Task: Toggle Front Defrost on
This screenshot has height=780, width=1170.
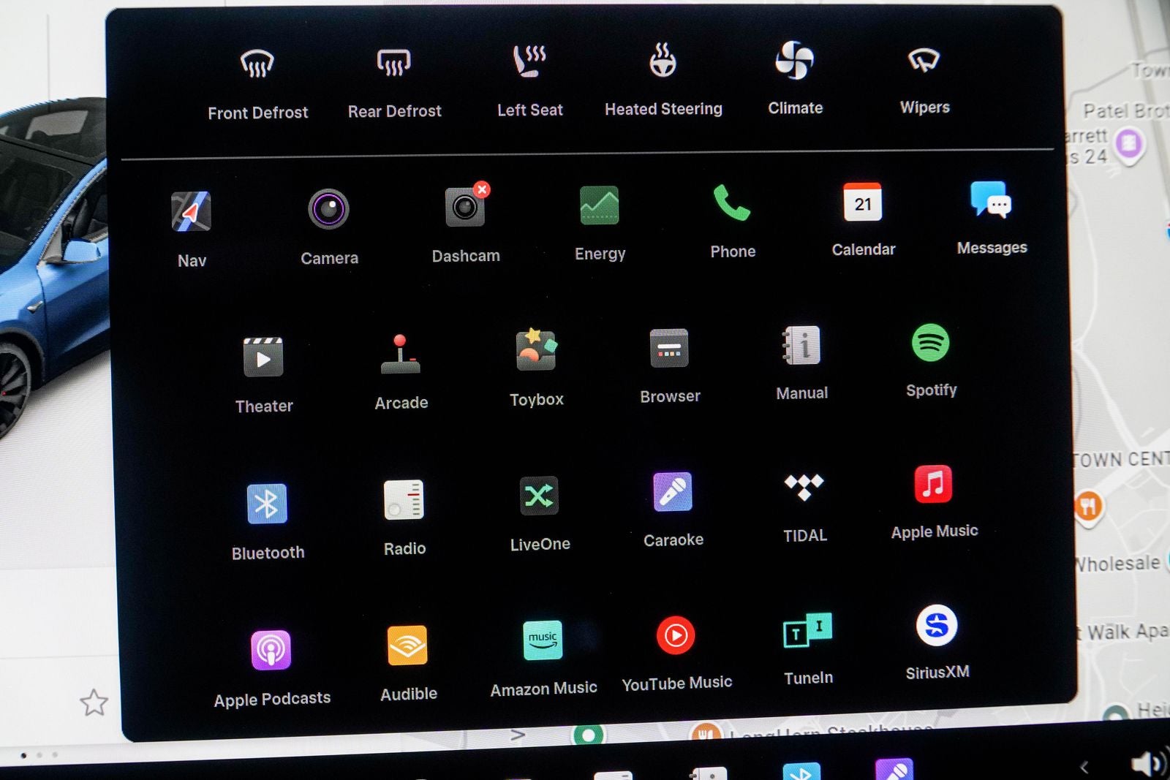Action: tap(257, 65)
